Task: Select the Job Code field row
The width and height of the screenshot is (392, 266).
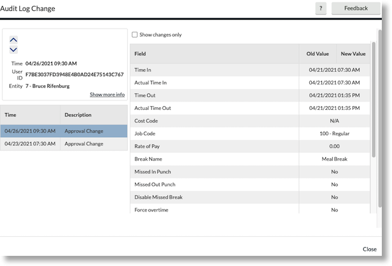Action: [249, 134]
